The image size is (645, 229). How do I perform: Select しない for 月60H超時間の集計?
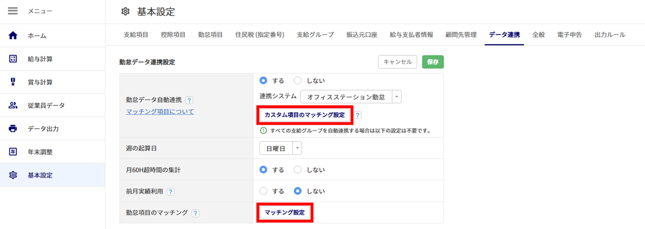click(298, 170)
